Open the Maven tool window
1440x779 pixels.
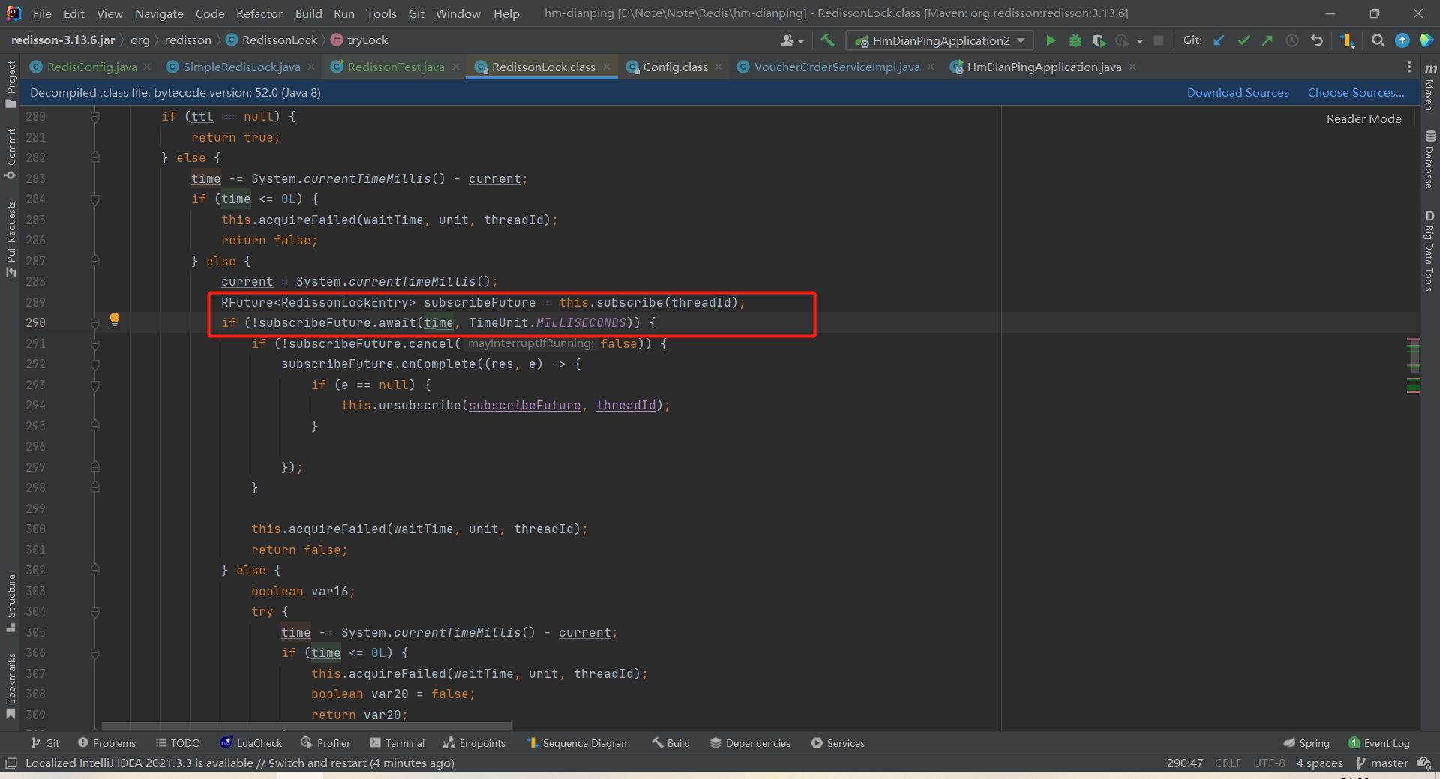point(1430,86)
